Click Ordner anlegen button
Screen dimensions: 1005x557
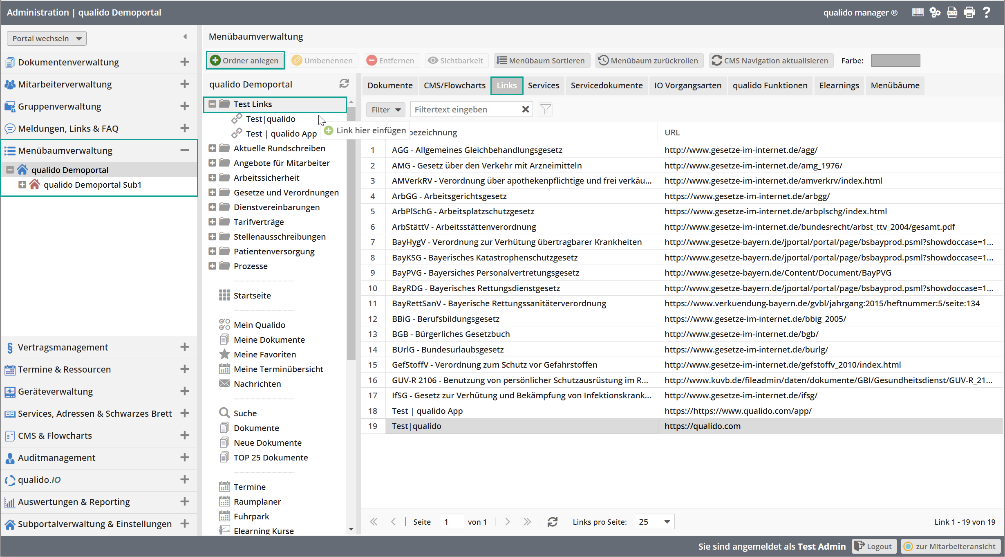(245, 61)
